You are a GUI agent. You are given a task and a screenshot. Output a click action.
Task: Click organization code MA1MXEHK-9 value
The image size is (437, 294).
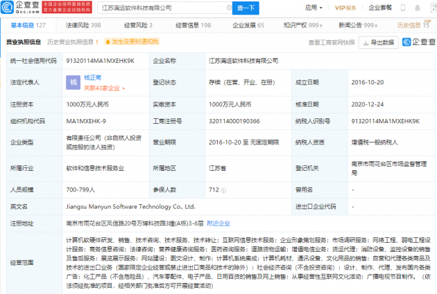click(86, 121)
